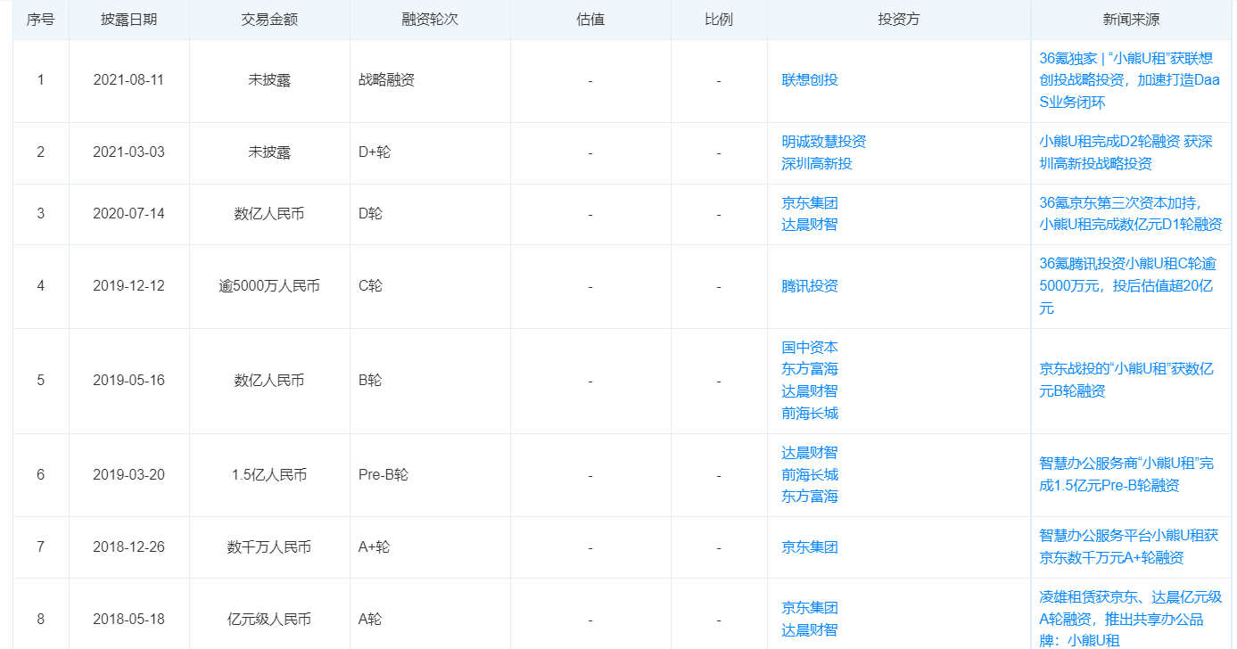Open the 联想创投 investor link

tap(810, 80)
